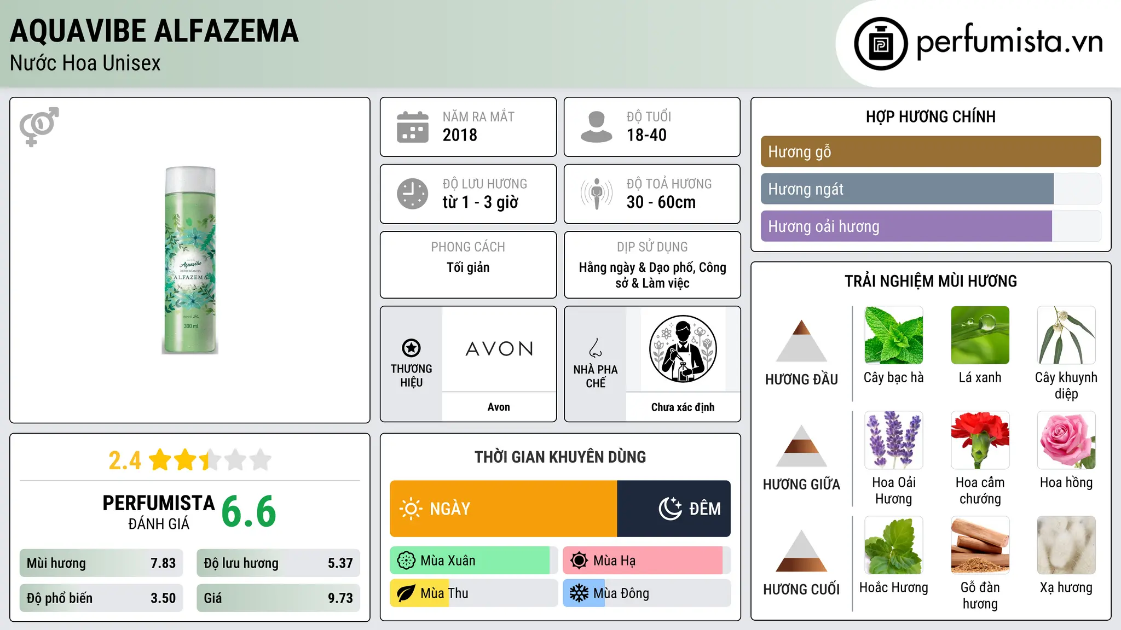
Task: Click the Giá 9.73 score row
Action: (x=279, y=598)
